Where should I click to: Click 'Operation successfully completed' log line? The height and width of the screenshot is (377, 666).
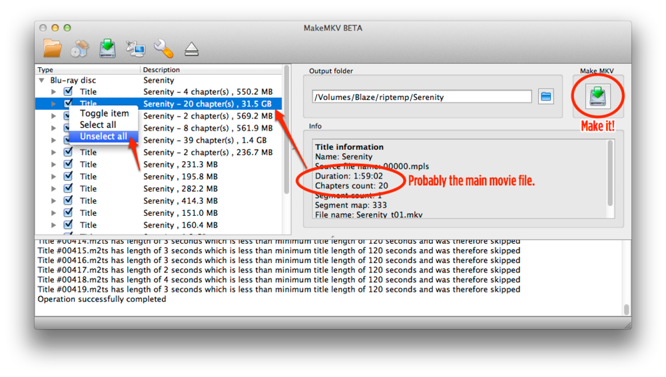pos(102,299)
